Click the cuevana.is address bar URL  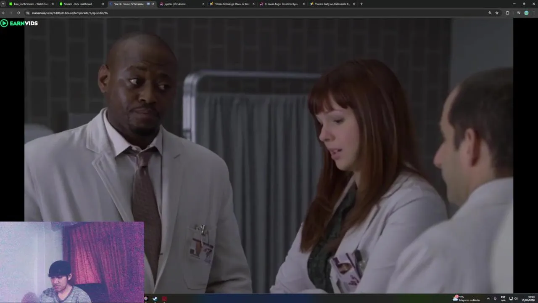(70, 13)
